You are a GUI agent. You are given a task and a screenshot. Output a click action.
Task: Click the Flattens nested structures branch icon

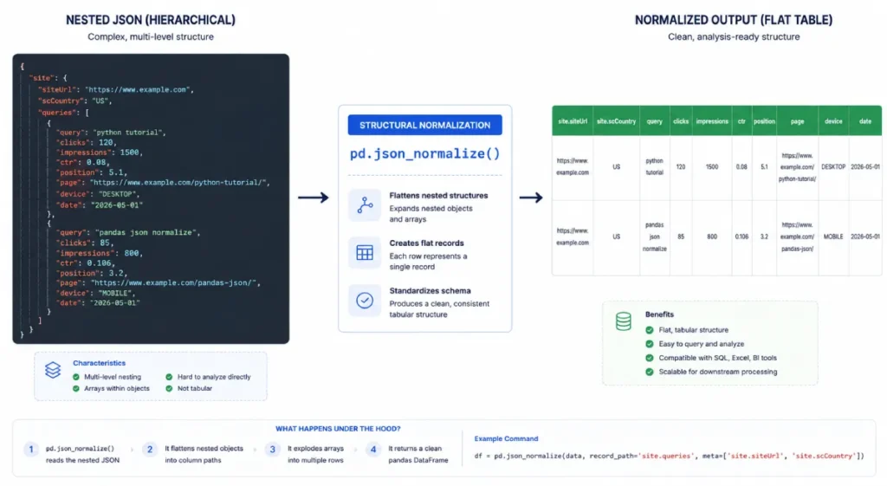click(x=365, y=204)
